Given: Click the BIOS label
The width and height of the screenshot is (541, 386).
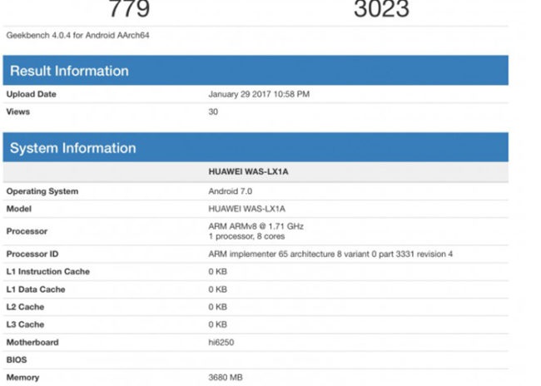Looking at the screenshot, I should point(17,359).
